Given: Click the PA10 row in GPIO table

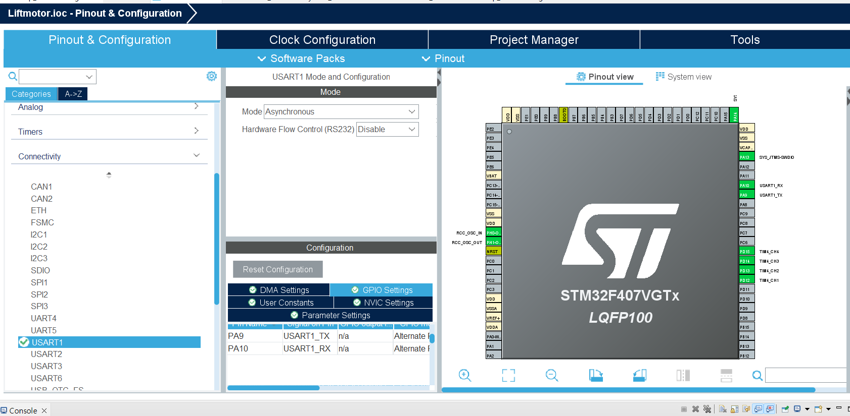Looking at the screenshot, I should pyautogui.click(x=328, y=348).
